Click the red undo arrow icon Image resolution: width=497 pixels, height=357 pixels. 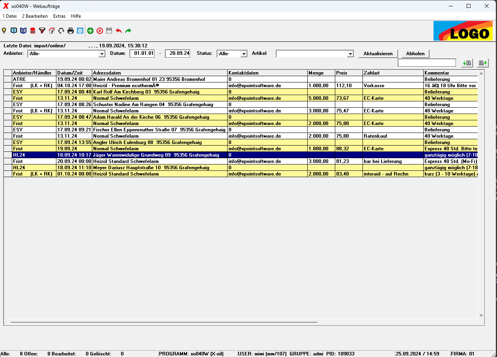click(119, 31)
